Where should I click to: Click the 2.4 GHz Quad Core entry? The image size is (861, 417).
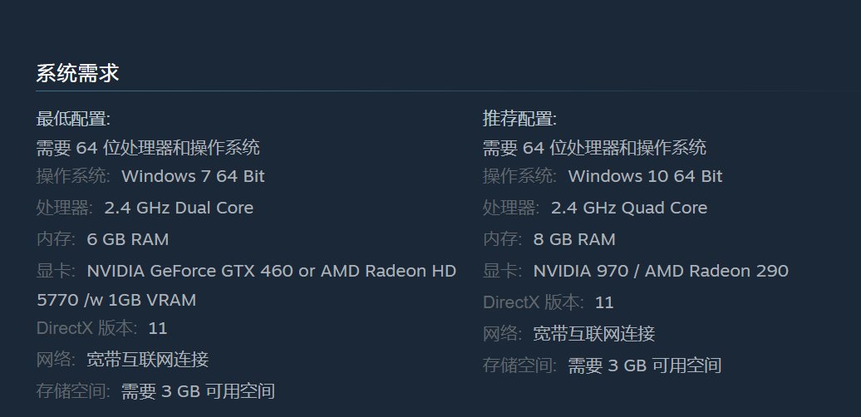pyautogui.click(x=628, y=208)
